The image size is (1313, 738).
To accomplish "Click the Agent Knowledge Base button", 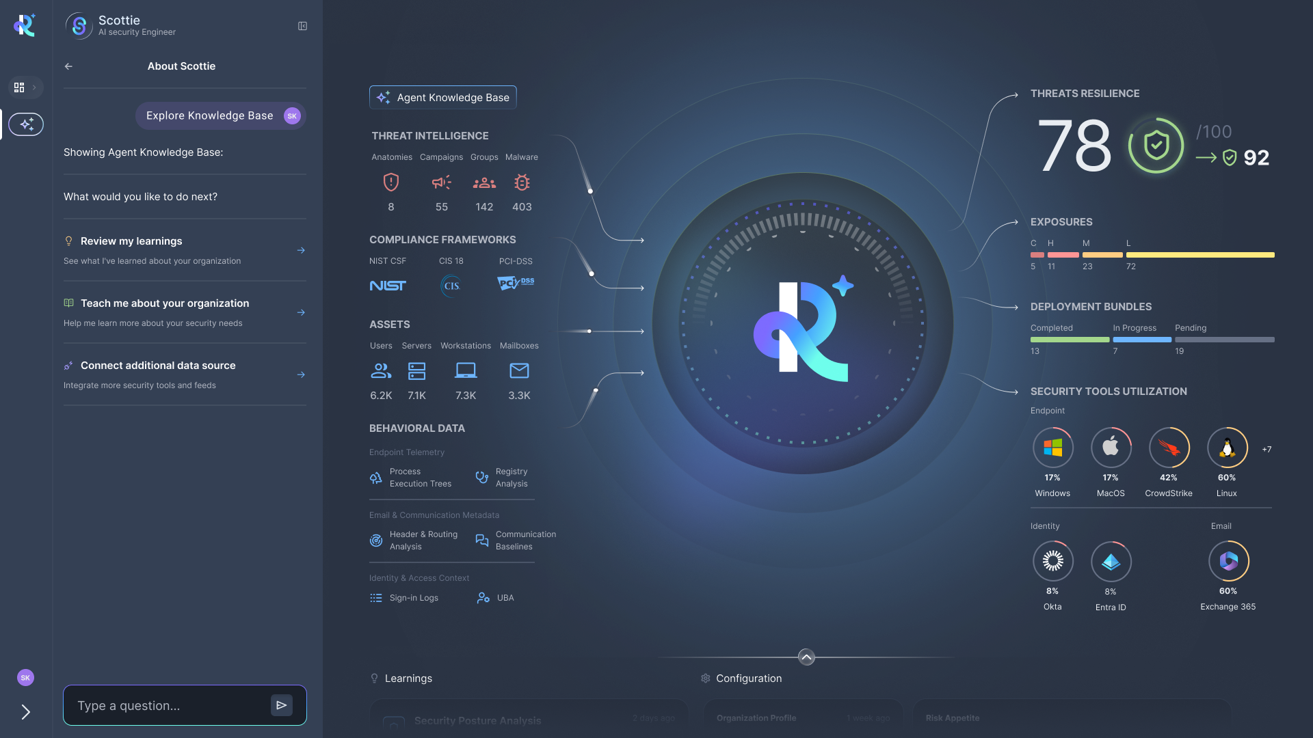I will tap(443, 97).
